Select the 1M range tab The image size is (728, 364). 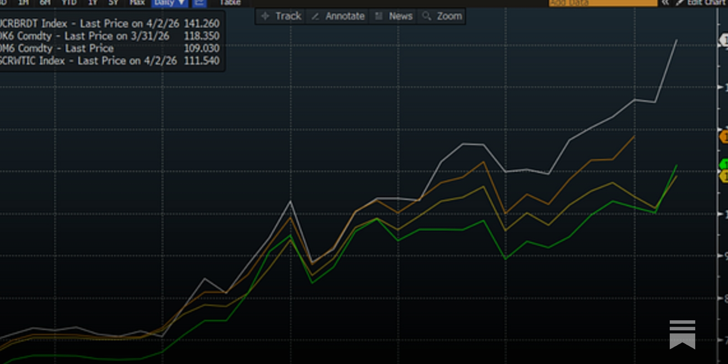click(x=24, y=3)
